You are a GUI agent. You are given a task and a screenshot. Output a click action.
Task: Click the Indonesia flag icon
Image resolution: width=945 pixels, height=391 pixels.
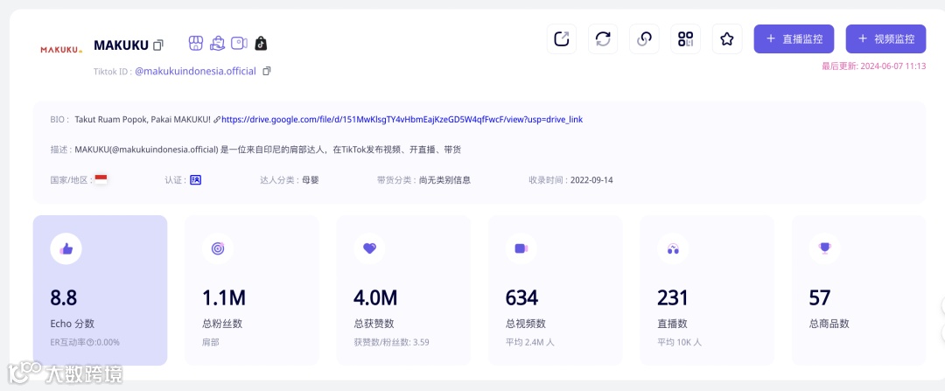coord(101,179)
